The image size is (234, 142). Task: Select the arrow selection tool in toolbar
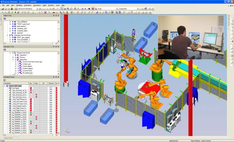click(x=62, y=9)
